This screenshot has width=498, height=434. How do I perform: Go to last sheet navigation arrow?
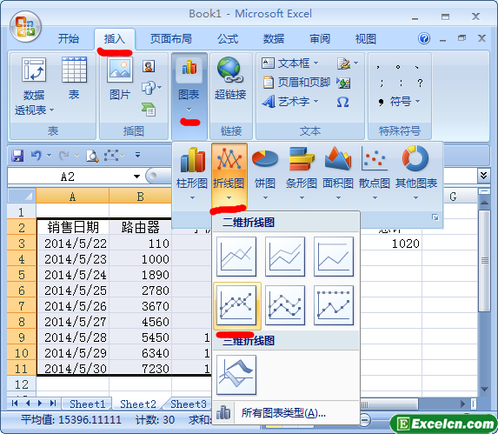point(53,404)
